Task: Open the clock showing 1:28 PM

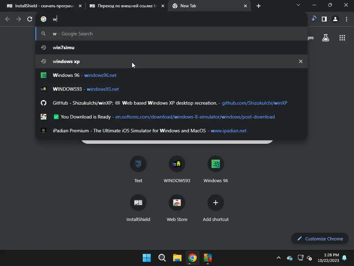Action: (328, 258)
